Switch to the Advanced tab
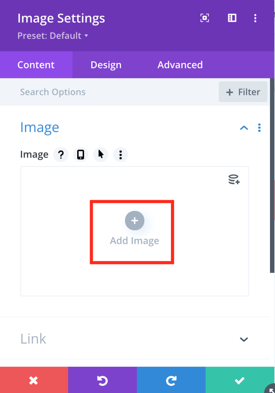 point(180,65)
